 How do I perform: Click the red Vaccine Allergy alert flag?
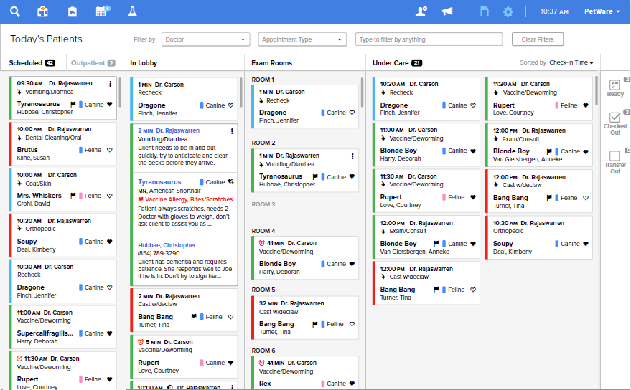[x=141, y=199]
